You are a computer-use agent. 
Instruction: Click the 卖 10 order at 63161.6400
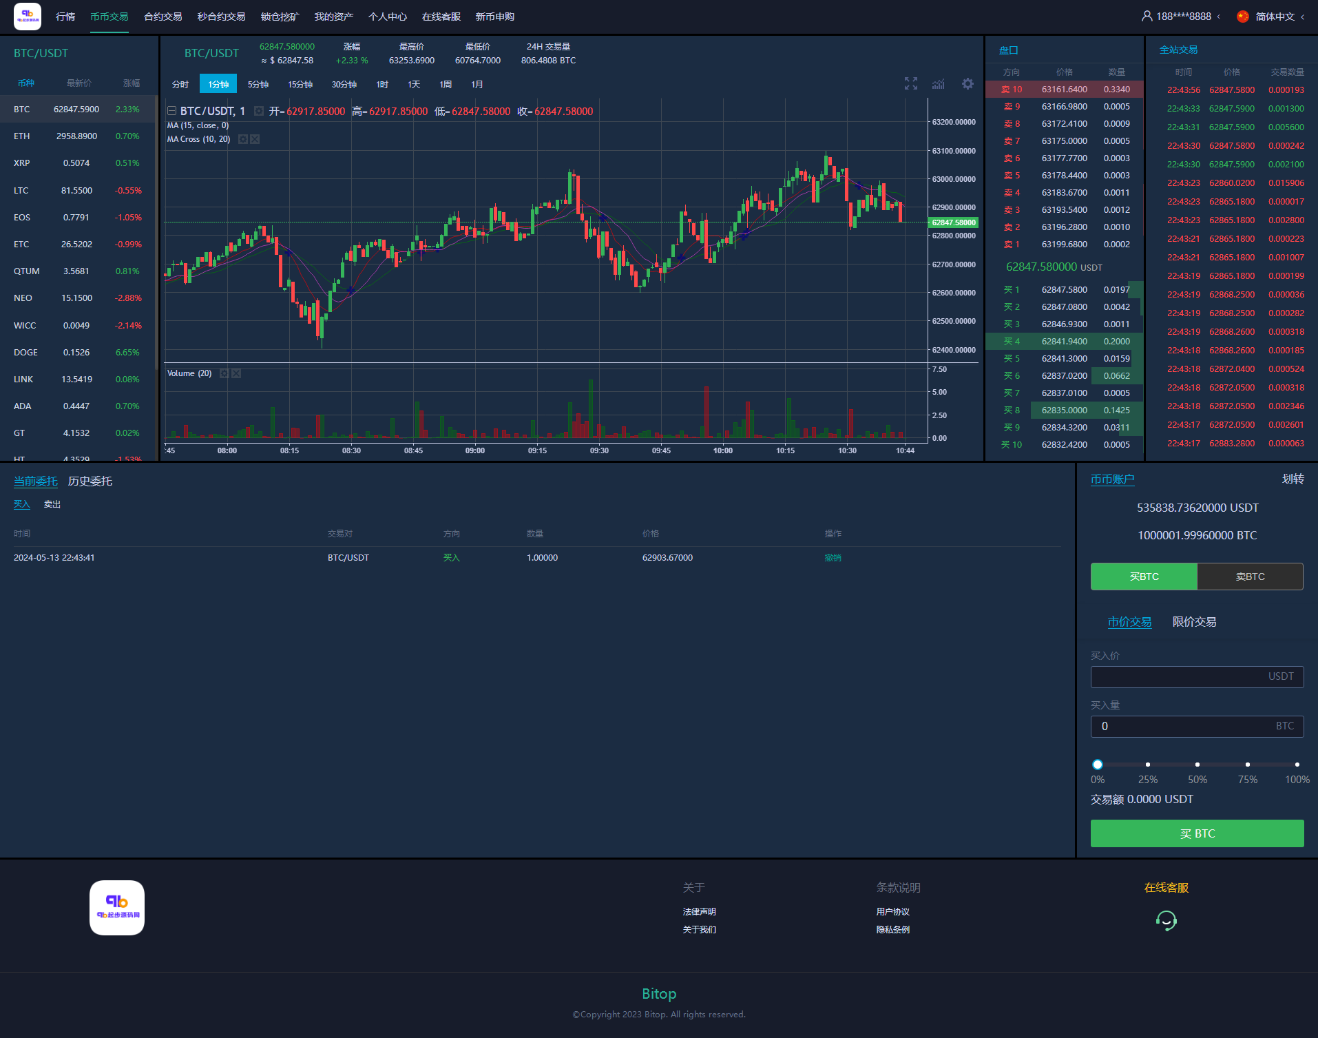coord(1064,90)
